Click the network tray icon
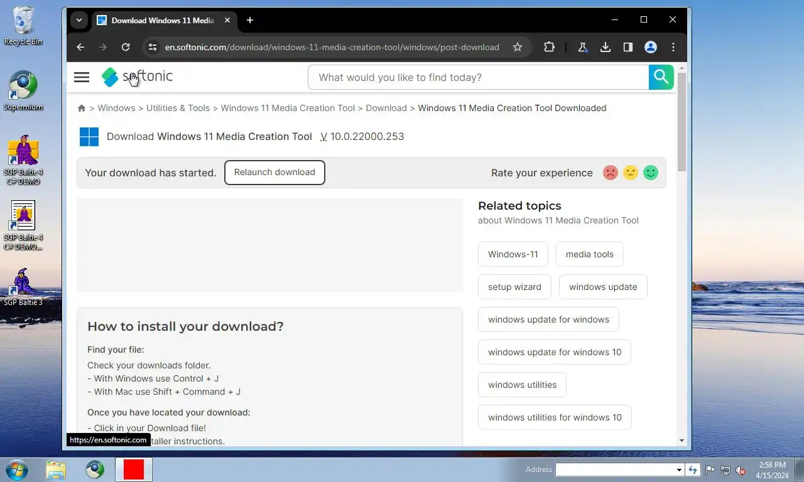Screen dimensions: 804x482 pyautogui.click(x=725, y=470)
